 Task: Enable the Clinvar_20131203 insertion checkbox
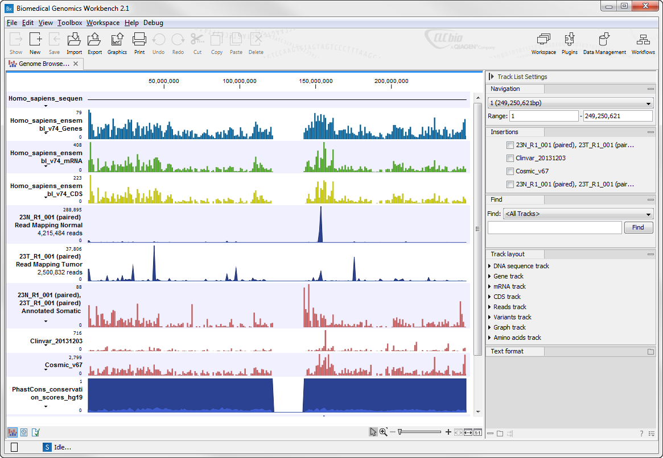(x=510, y=158)
